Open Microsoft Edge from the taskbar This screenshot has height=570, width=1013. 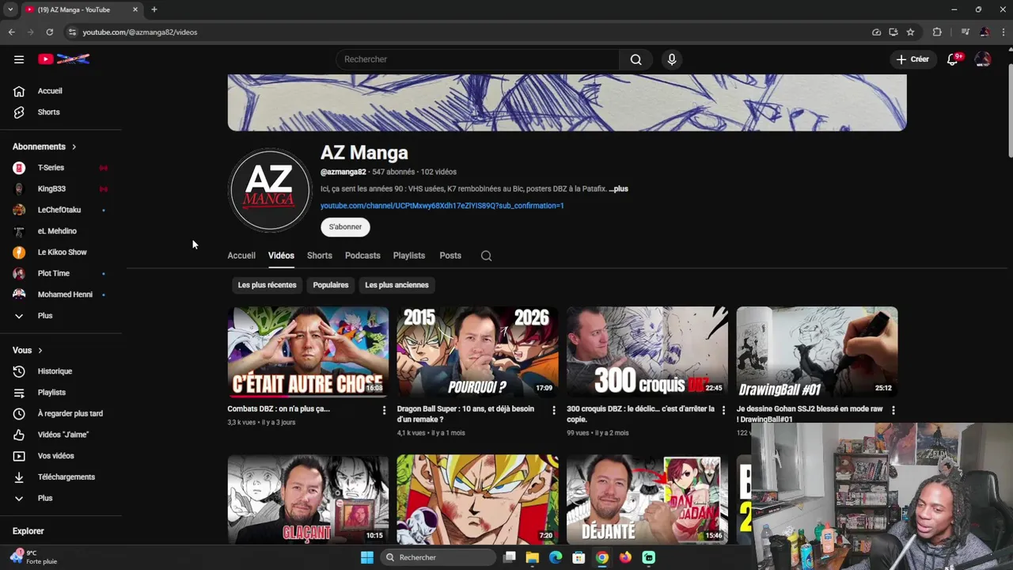556,557
